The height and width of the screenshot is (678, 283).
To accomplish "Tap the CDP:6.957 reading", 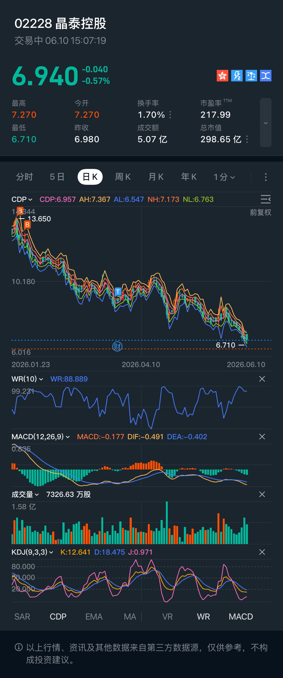I will [x=57, y=199].
